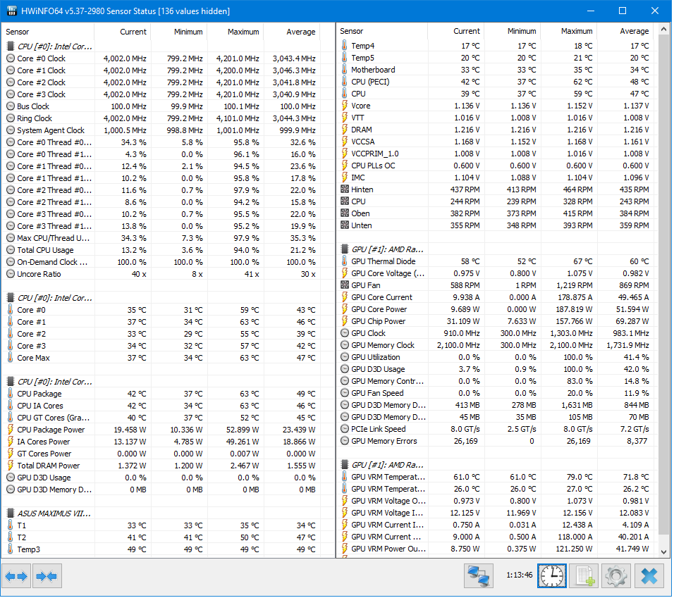The width and height of the screenshot is (674, 598).
Task: Click the right pane scrollbar up arrow
Action: click(663, 30)
